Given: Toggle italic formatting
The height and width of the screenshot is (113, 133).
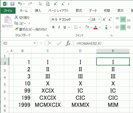Looking at the screenshot, I should (x=59, y=27).
